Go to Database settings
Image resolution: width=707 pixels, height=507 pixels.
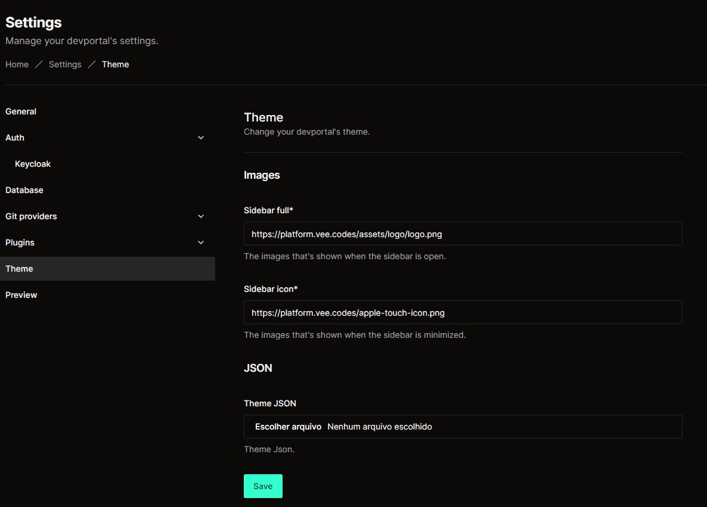click(x=24, y=190)
